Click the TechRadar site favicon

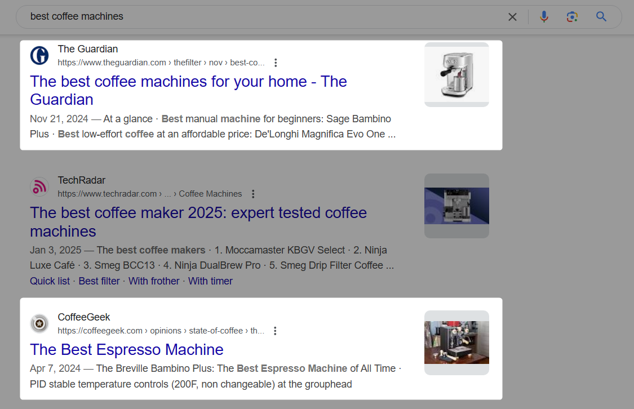click(39, 186)
